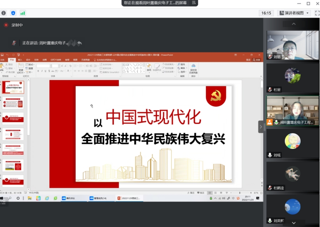This screenshot has height=227, width=320.
Task: Click the blue shield security icon
Action: [13, 13]
